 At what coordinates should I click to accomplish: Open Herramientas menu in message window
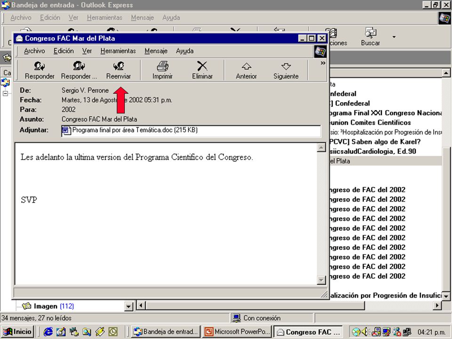click(x=118, y=51)
